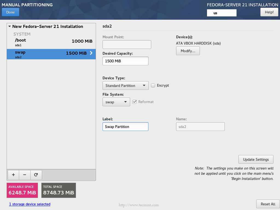Click the Name field showing sda2
The image size is (280, 210).
[x=200, y=127]
